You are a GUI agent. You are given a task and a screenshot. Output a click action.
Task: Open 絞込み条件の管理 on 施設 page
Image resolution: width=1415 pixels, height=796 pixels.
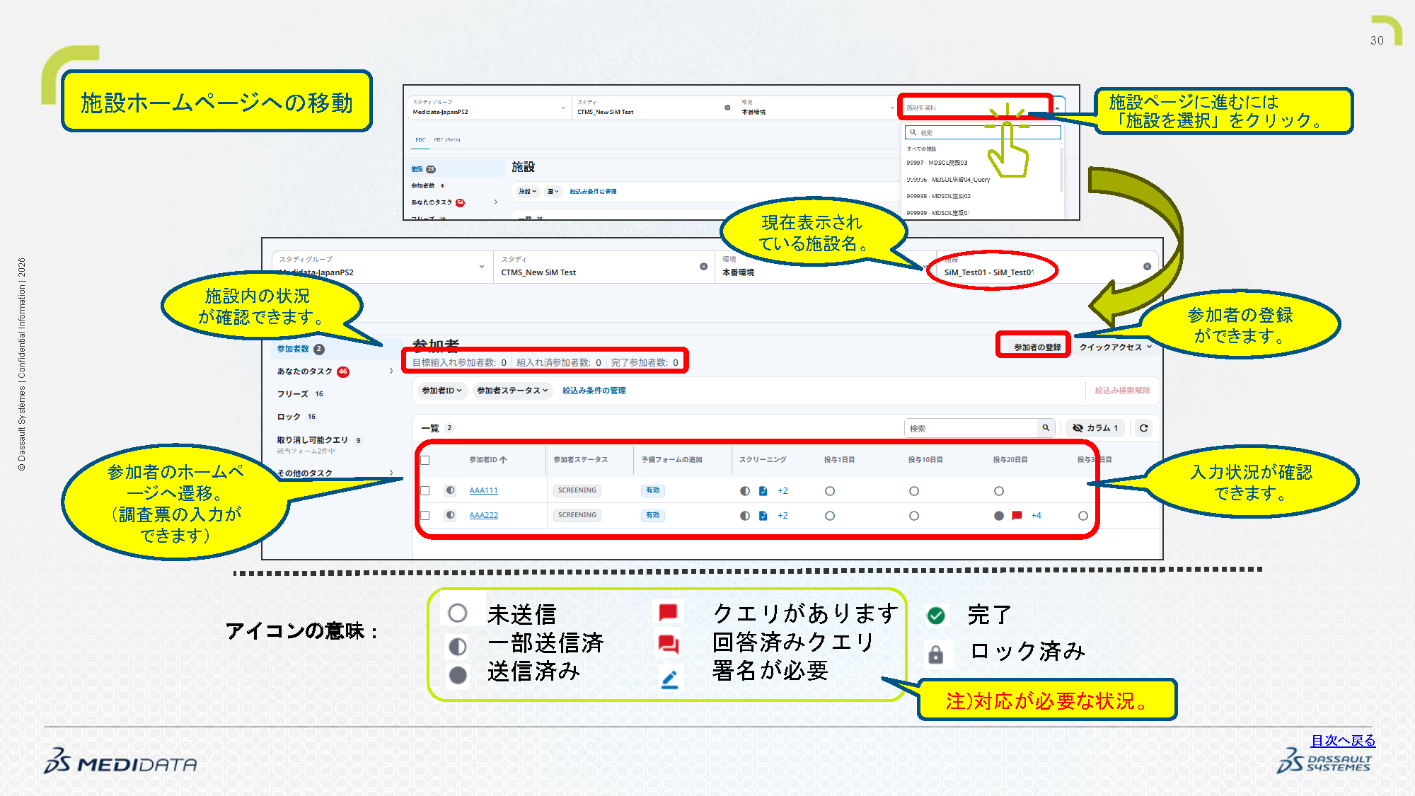coord(593,191)
